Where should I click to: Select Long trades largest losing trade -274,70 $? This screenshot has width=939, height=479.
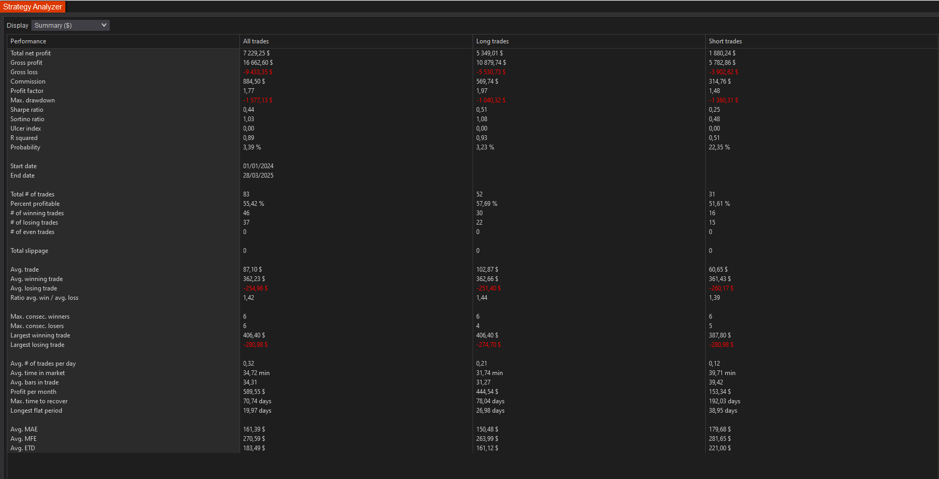[488, 345]
